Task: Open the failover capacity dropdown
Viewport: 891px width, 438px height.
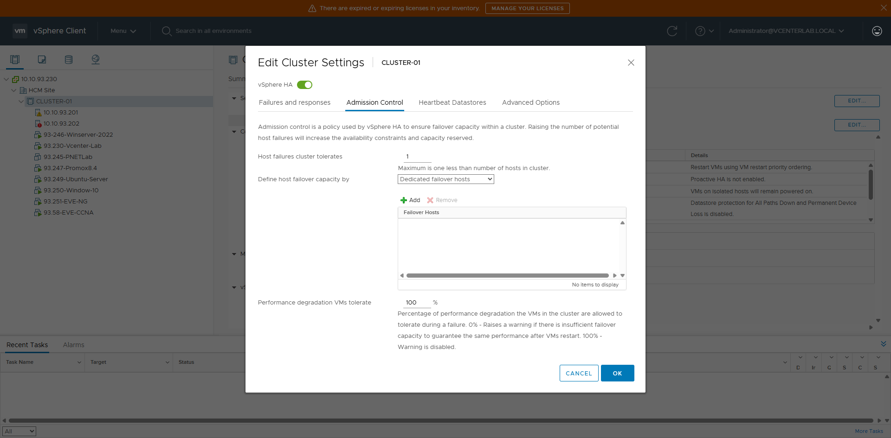Action: click(x=445, y=179)
